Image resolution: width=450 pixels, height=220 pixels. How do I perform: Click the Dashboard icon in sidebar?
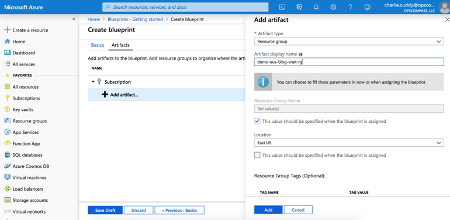coord(8,53)
